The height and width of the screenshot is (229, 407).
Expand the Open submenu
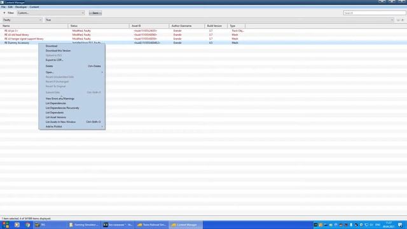coord(72,72)
